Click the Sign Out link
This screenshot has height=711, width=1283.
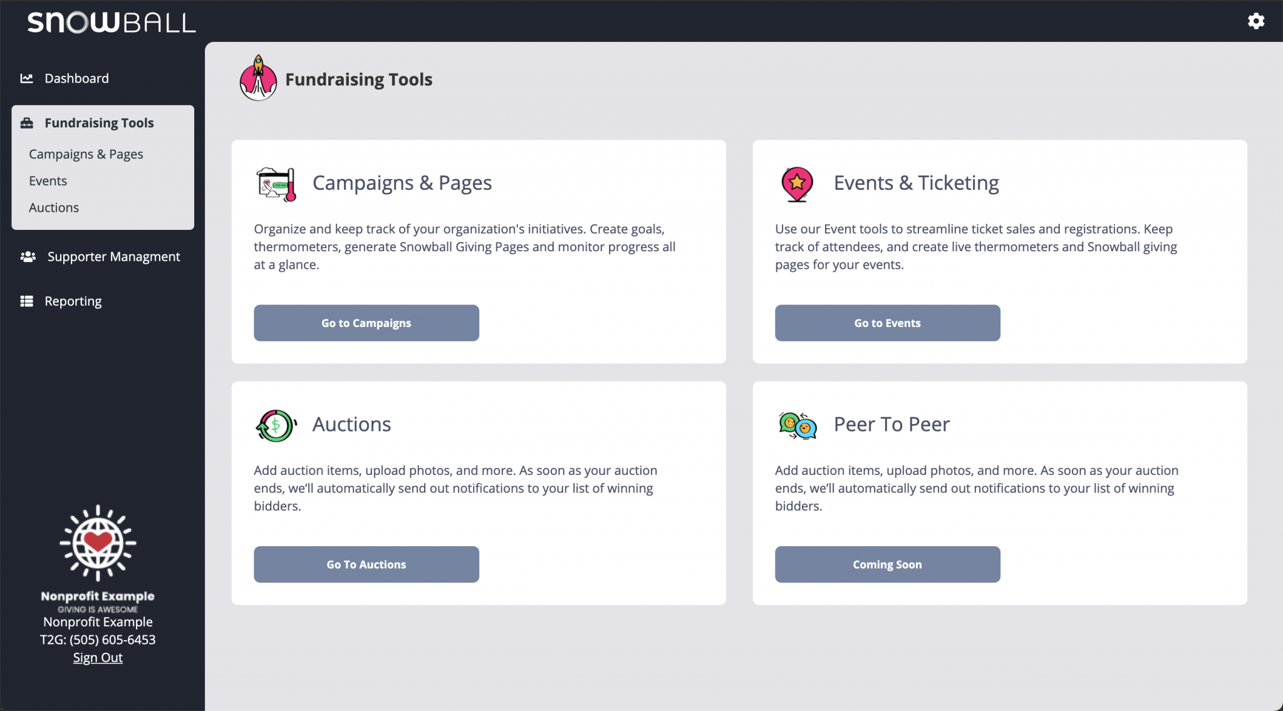98,658
